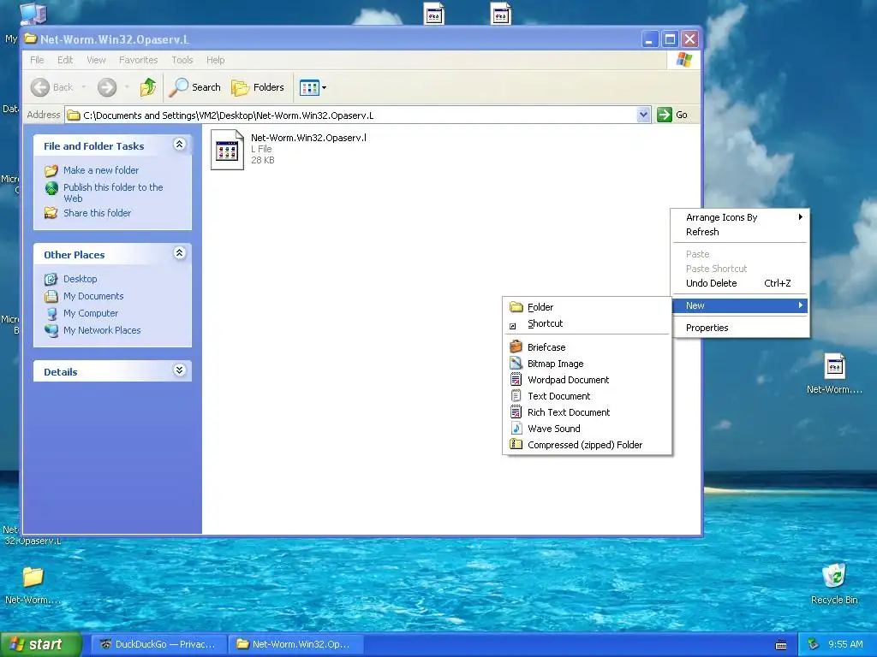Collapse the Other Places panel
This screenshot has height=657, width=877.
[179, 253]
